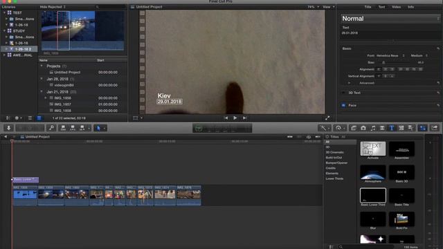The height and width of the screenshot is (249, 443).
Task: Switch to the Title inspector tab
Action: 368,7
